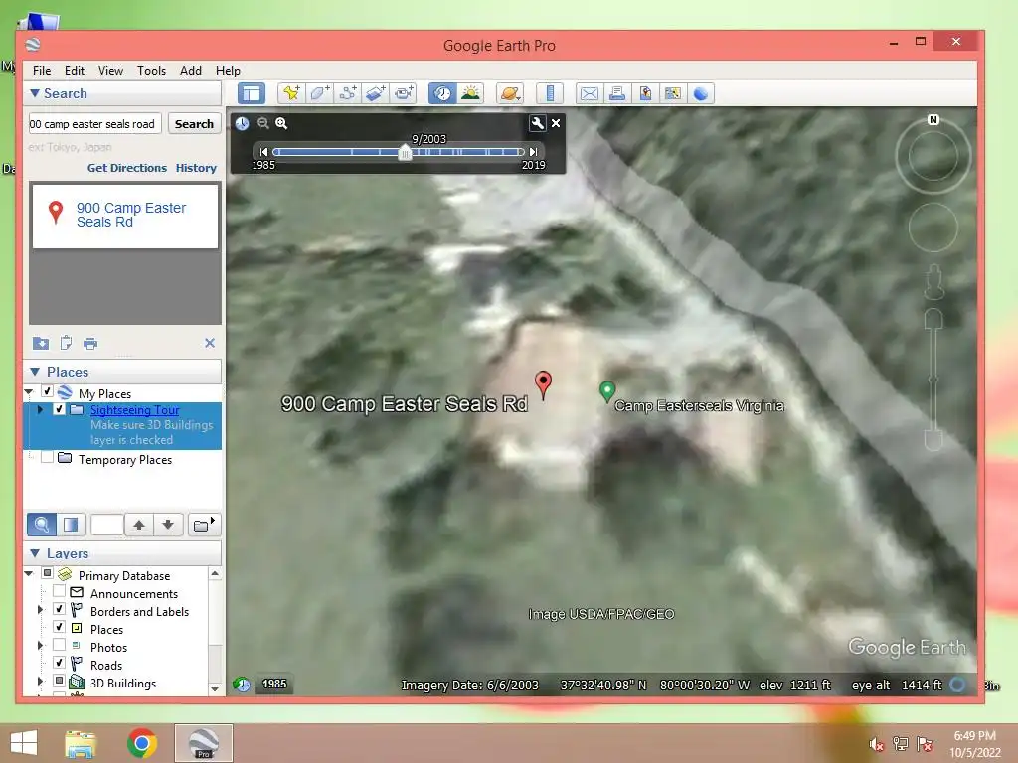Save image of current view
The width and height of the screenshot is (1018, 763).
[644, 93]
